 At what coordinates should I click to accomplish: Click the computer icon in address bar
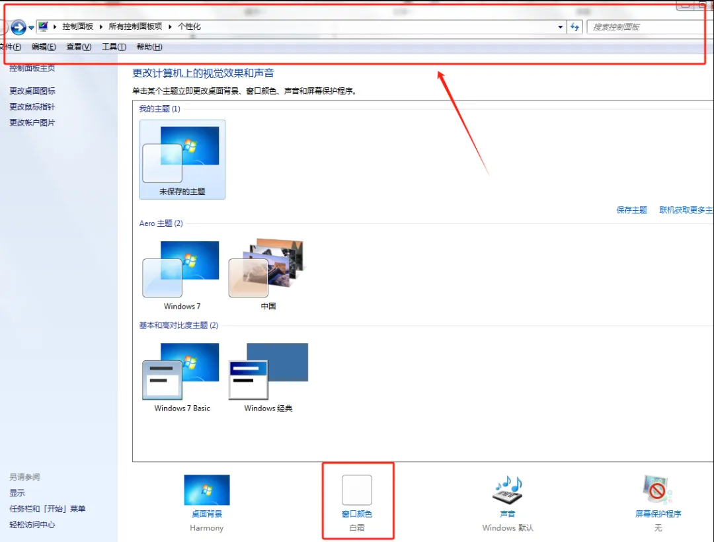pos(44,26)
